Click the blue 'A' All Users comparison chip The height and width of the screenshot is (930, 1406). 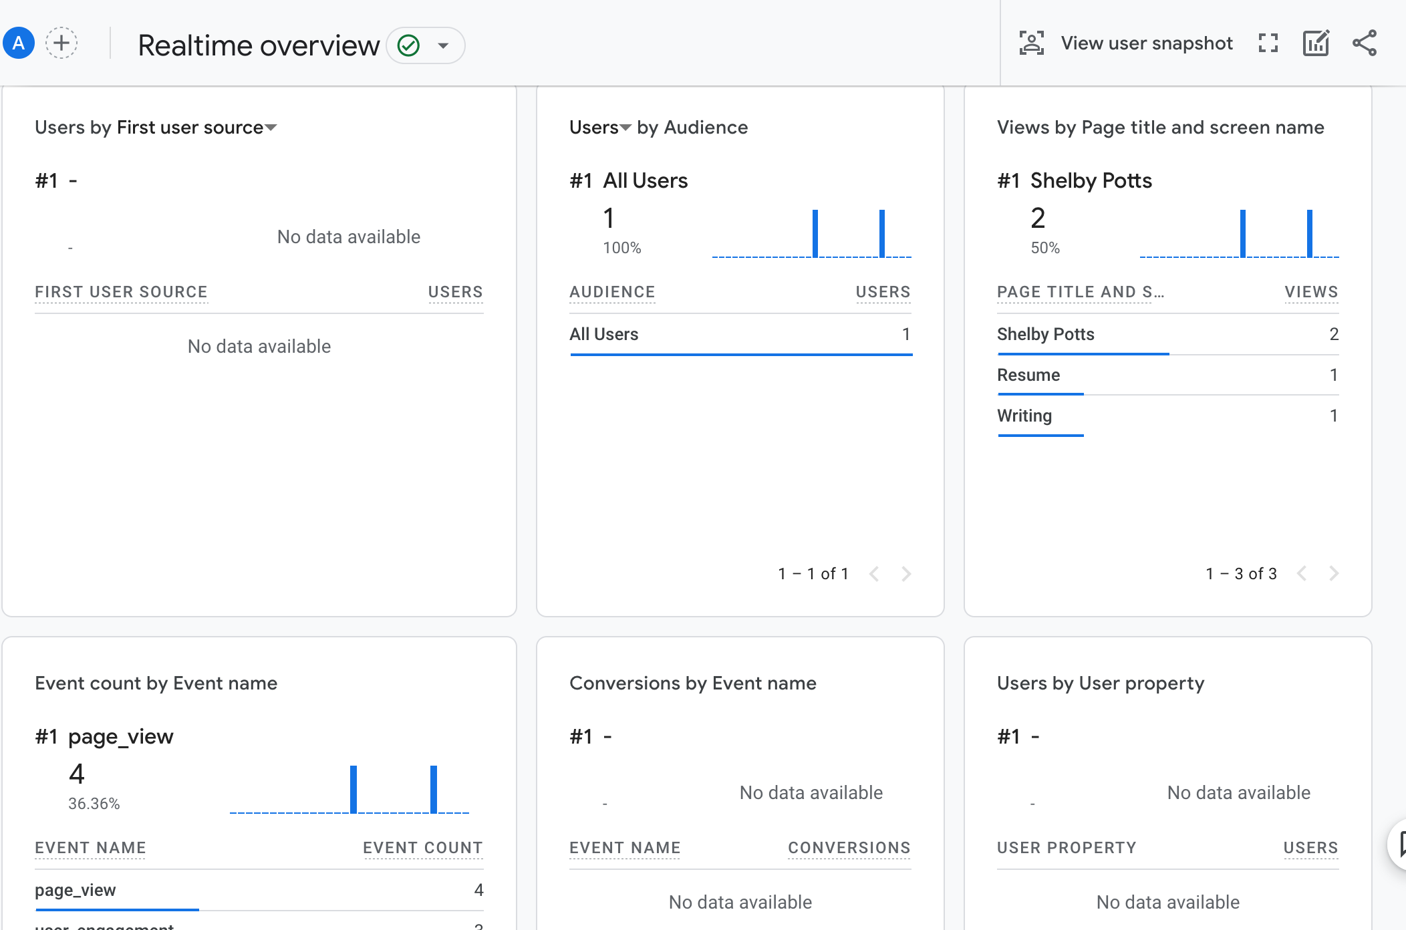19,43
